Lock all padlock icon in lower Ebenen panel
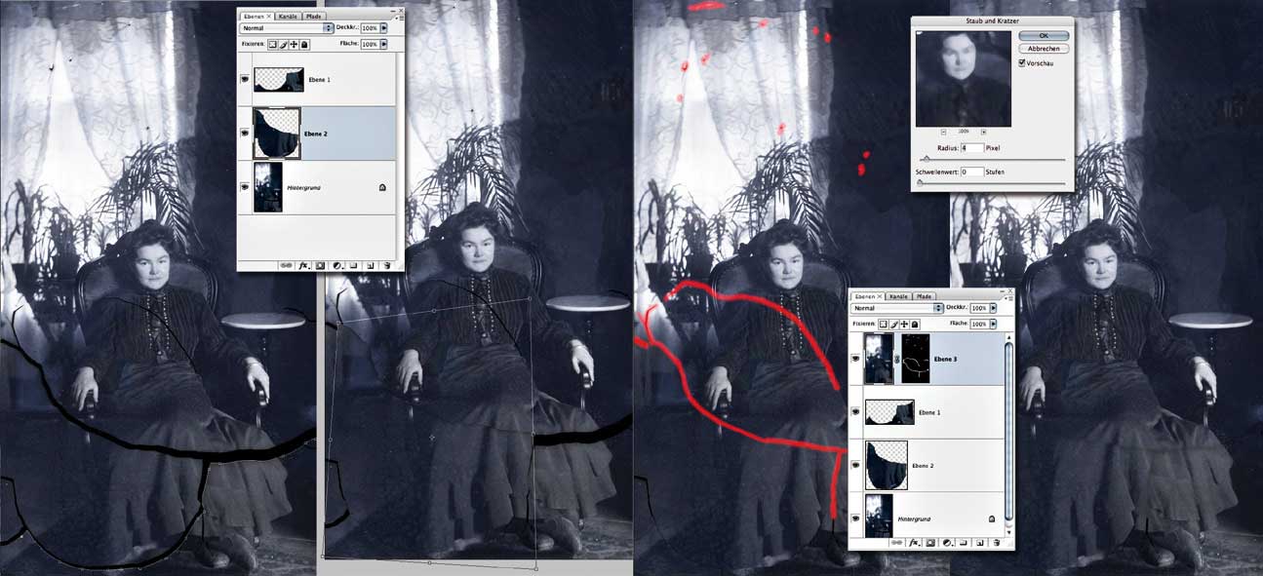1263x576 pixels. point(915,324)
